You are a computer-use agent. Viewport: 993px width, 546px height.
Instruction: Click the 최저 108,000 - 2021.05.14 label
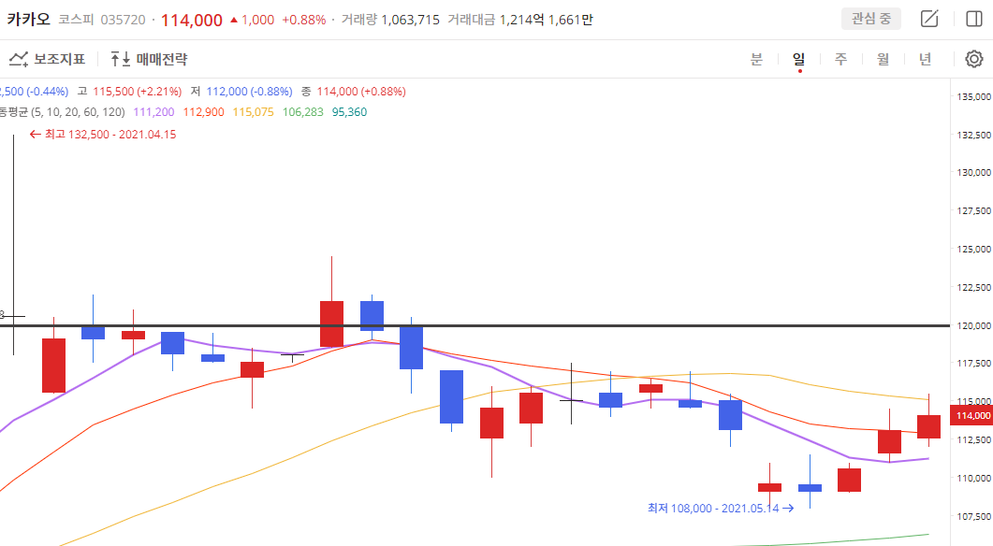pos(721,508)
